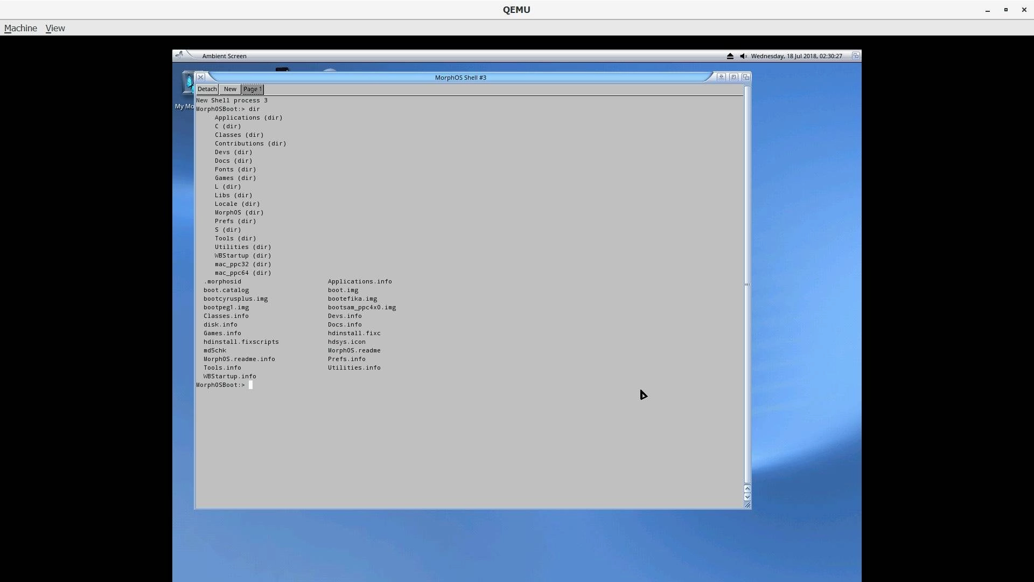The image size is (1034, 582).
Task: Click the shell window iconify gadget
Action: [x=721, y=77]
